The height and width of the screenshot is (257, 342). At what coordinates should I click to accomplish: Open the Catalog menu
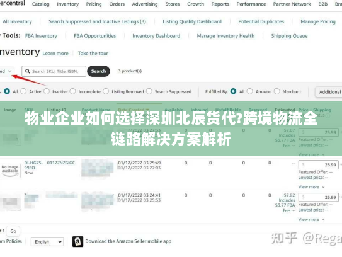40,4
